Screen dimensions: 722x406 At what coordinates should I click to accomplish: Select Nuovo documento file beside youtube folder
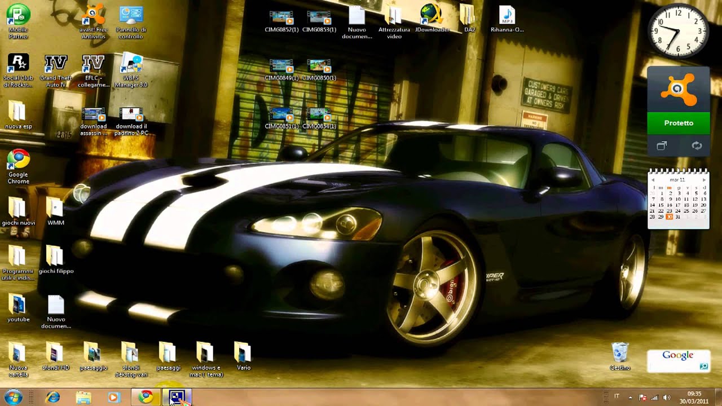[x=56, y=312]
